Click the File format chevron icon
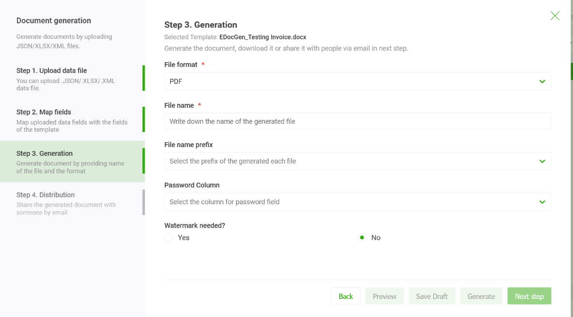The image size is (573, 317). 542,82
